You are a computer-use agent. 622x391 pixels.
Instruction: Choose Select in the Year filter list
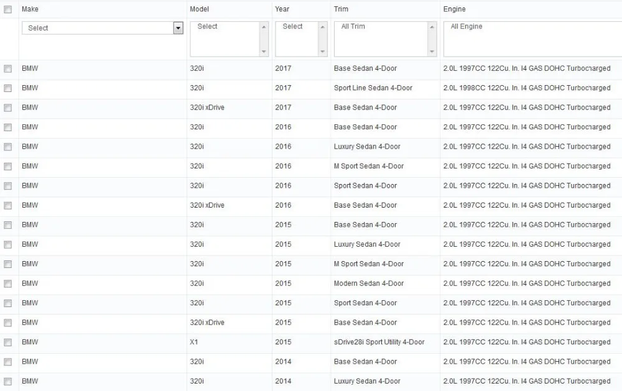pyautogui.click(x=292, y=26)
